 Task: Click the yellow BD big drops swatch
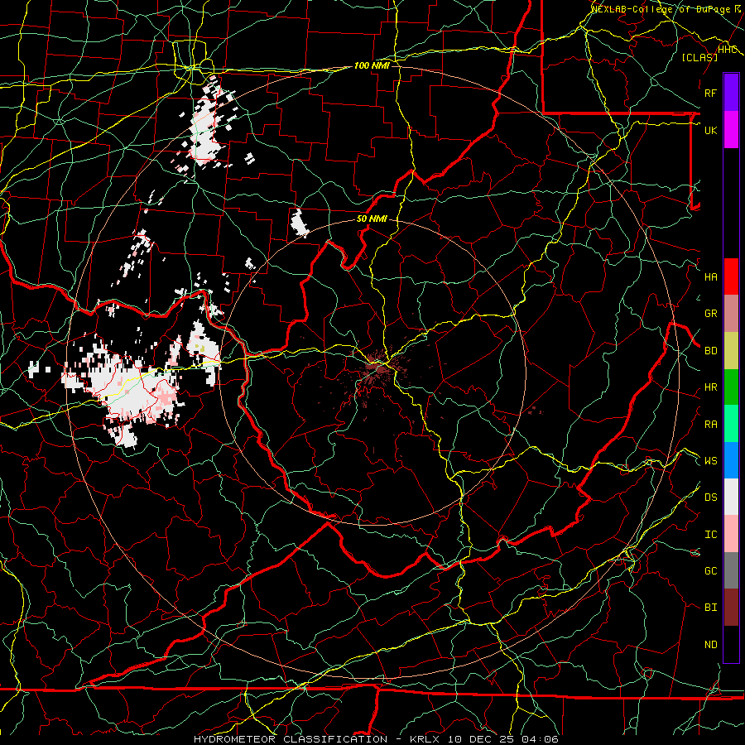[x=731, y=351]
